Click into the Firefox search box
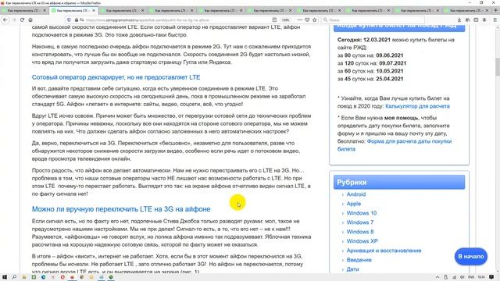The width and height of the screenshot is (500, 281). [x=373, y=20]
